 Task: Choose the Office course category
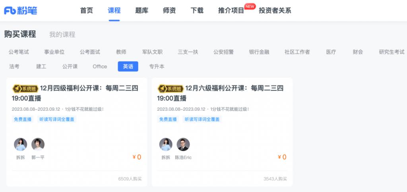click(x=100, y=67)
